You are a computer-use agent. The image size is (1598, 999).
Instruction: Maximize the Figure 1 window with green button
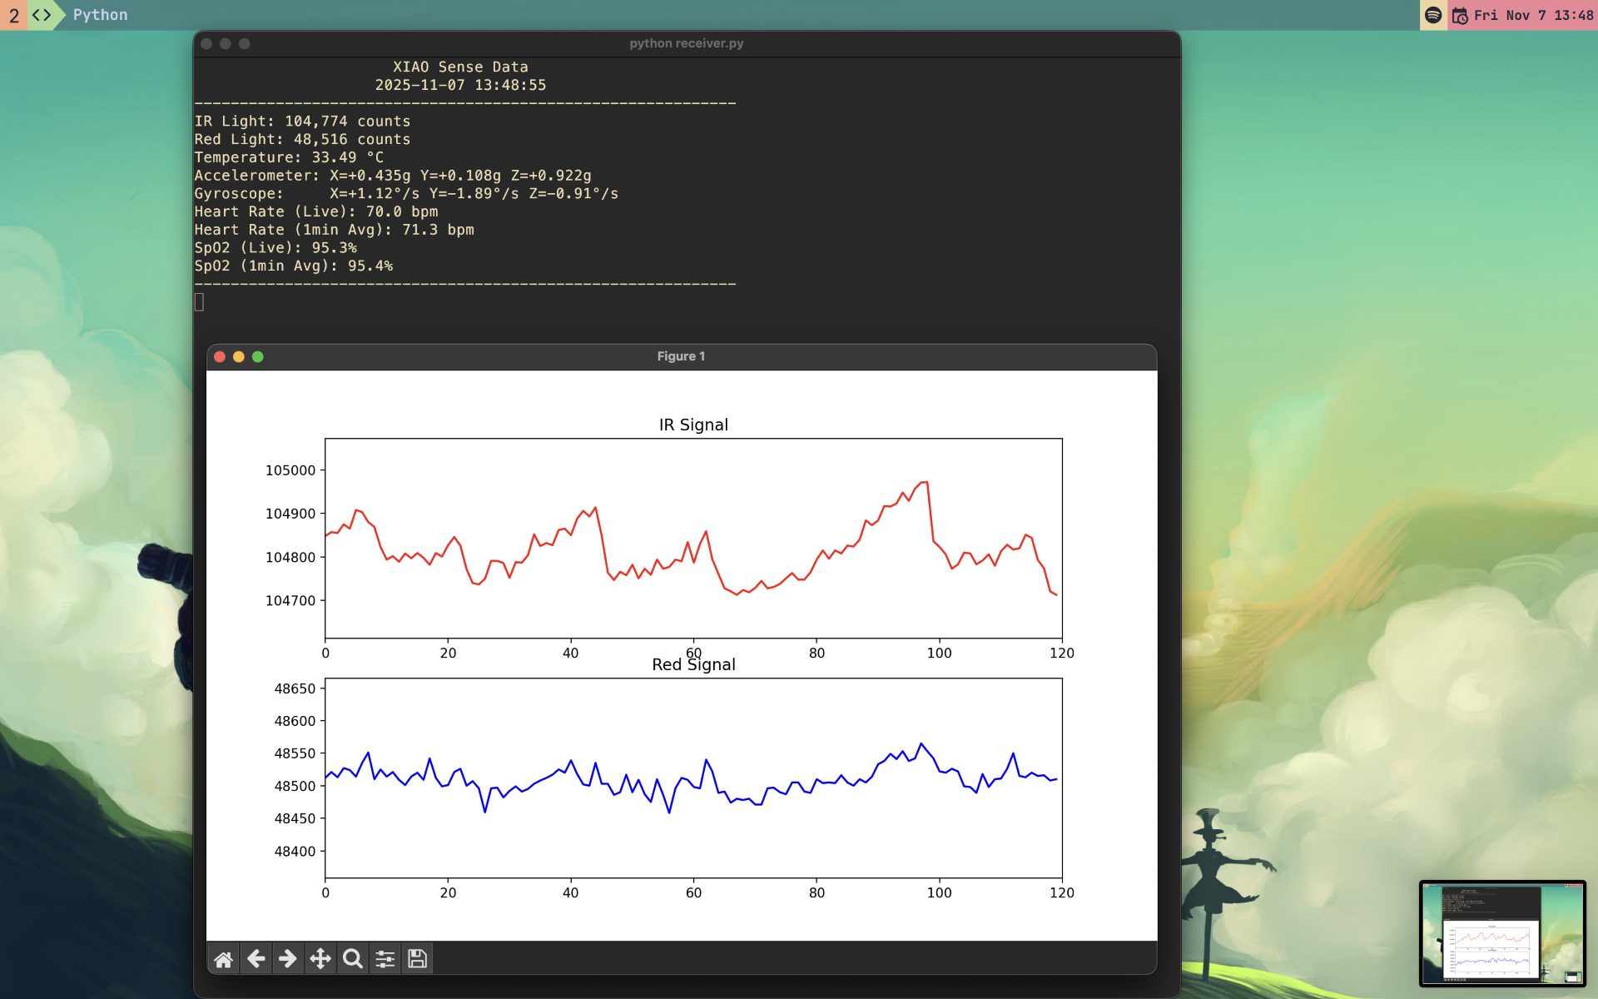pos(258,356)
